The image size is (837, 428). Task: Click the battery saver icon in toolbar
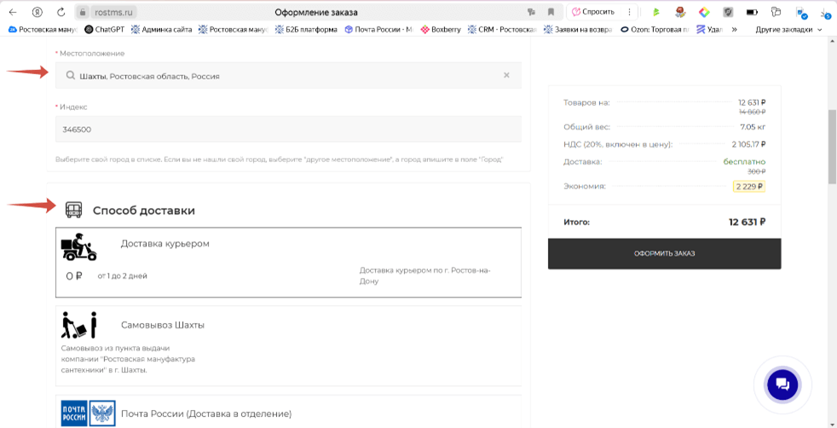752,12
